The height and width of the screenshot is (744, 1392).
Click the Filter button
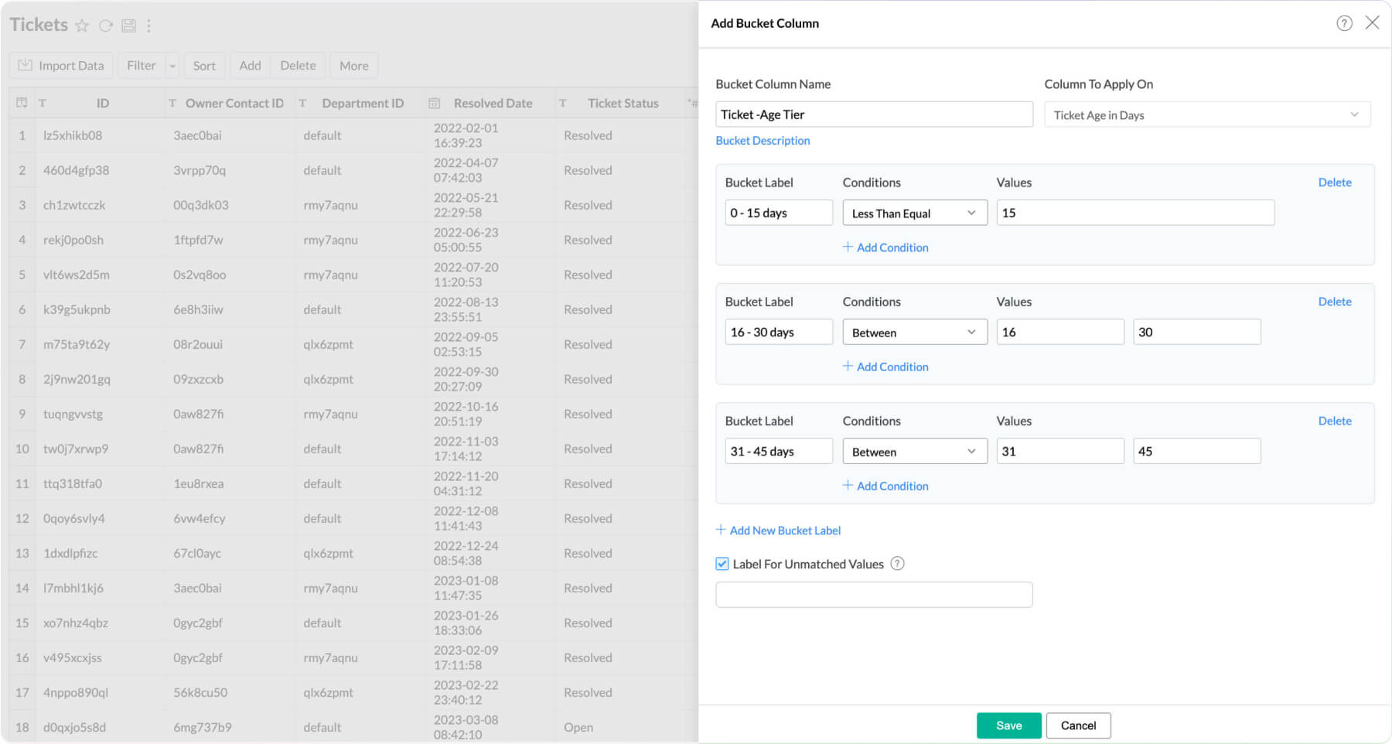(142, 66)
